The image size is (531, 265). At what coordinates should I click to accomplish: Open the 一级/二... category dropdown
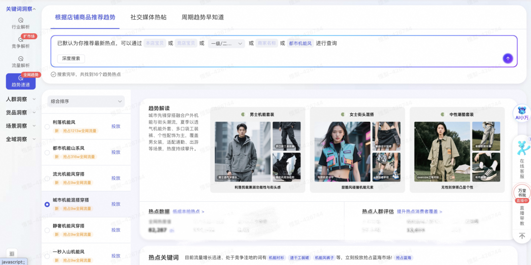coord(226,44)
